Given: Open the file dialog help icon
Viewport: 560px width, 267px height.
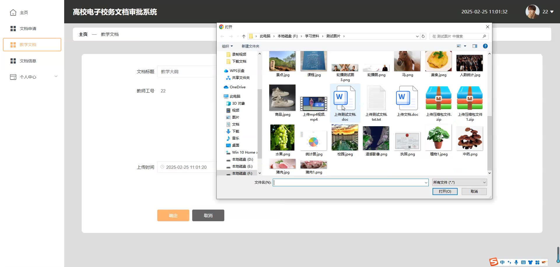Looking at the screenshot, I should point(485,46).
